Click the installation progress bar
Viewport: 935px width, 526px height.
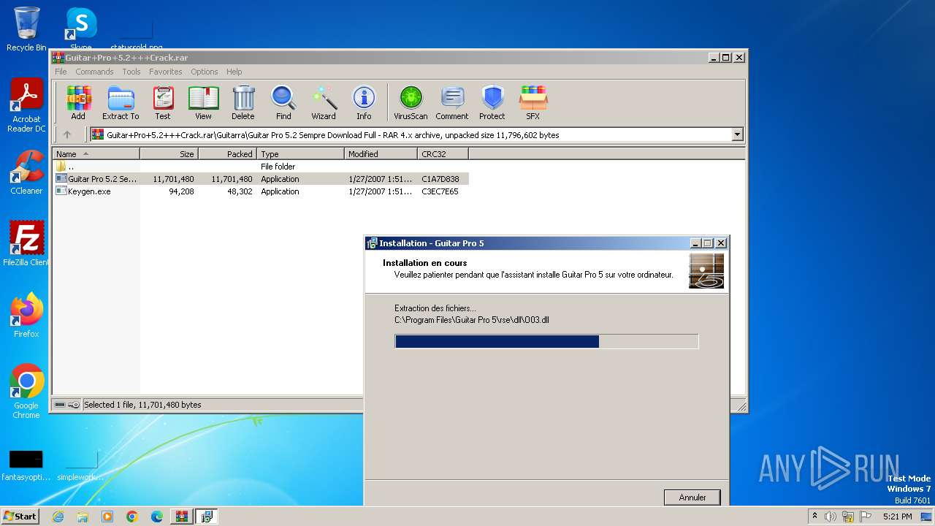546,341
